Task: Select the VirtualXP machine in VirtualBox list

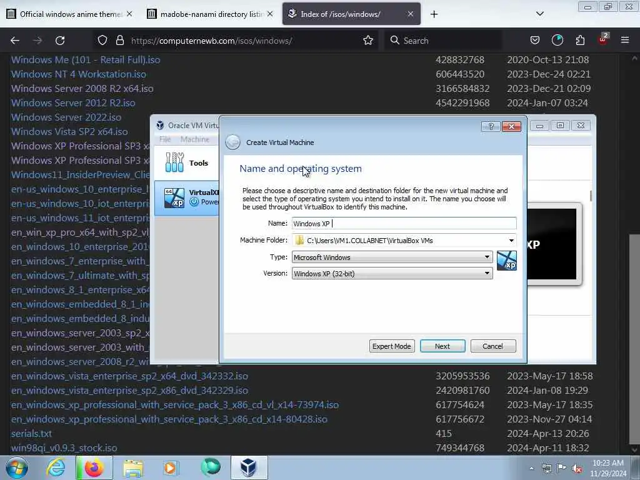Action: tap(187, 198)
